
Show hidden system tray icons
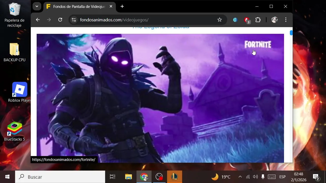240,177
